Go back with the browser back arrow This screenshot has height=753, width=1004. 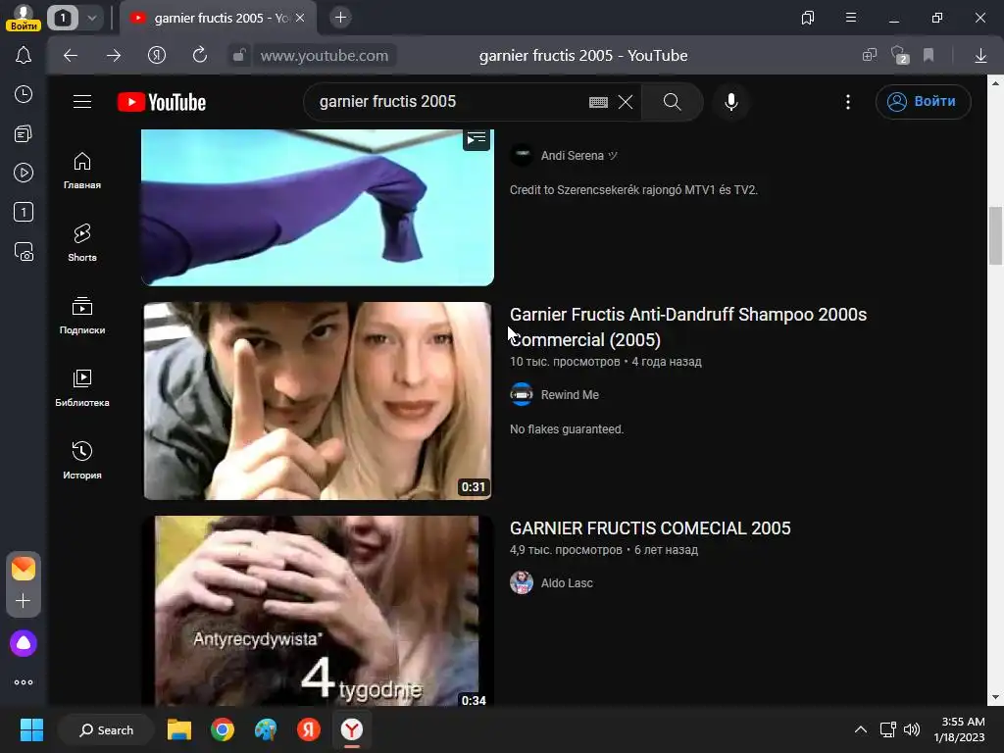(x=71, y=56)
